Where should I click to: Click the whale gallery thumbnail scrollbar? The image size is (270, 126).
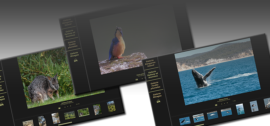[199, 125]
